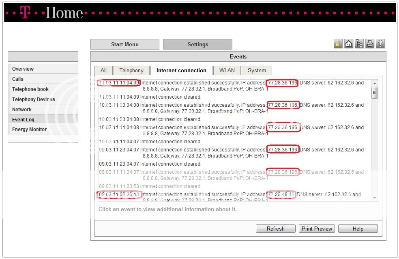Screen dimensions: 399x259
Task: Click the Print Preview button
Action: click(317, 229)
